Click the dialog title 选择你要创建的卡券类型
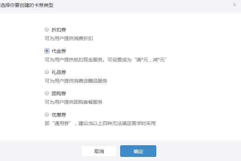The height and width of the screenshot is (161, 241). pos(27,5)
